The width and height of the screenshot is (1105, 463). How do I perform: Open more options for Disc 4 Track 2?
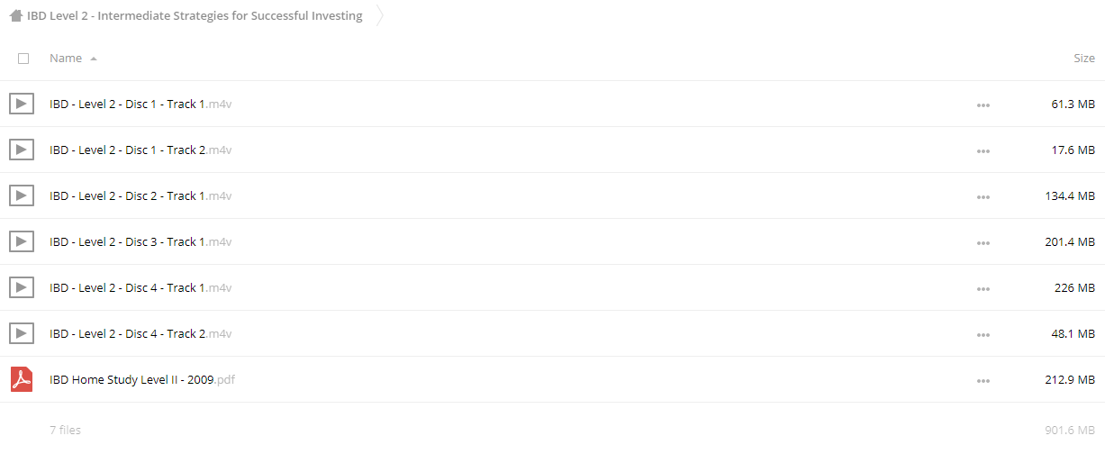pyautogui.click(x=983, y=335)
